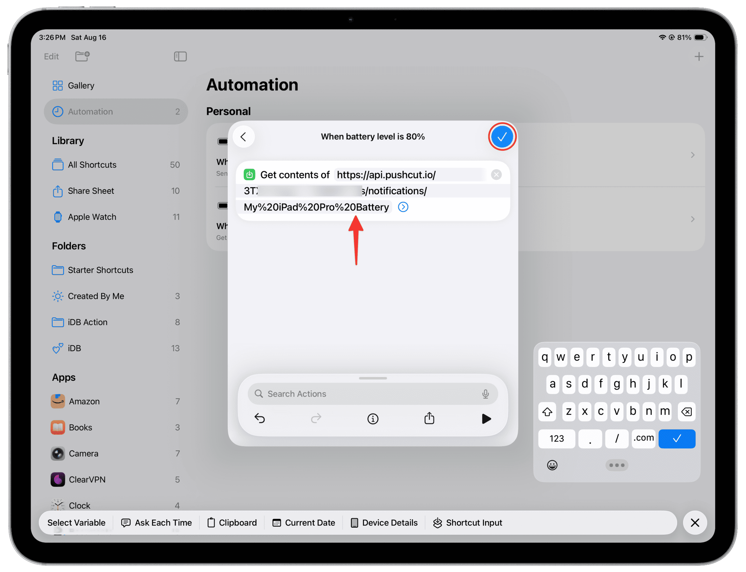Run the shortcut with play button

[x=486, y=418]
